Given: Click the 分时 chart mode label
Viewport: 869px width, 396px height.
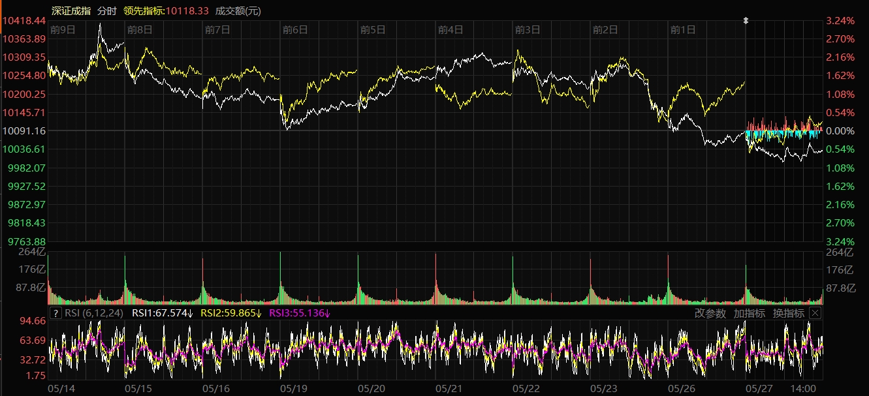Looking at the screenshot, I should click(x=106, y=11).
